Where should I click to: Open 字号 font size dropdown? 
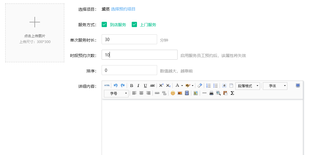pos(116,94)
